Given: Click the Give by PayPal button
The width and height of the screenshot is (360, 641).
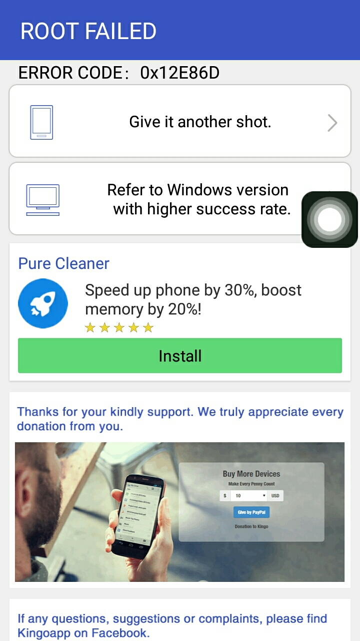Looking at the screenshot, I should click(251, 512).
